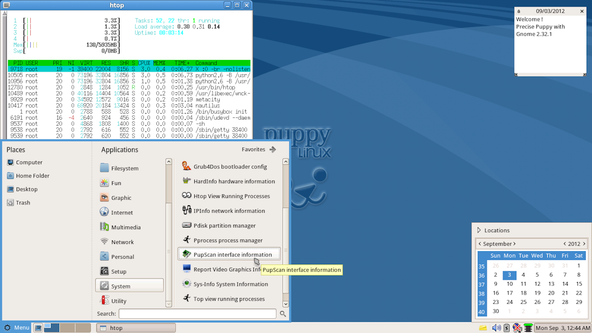592x333 pixels.
Task: Toggle the panel clock calendar
Action: point(562,328)
